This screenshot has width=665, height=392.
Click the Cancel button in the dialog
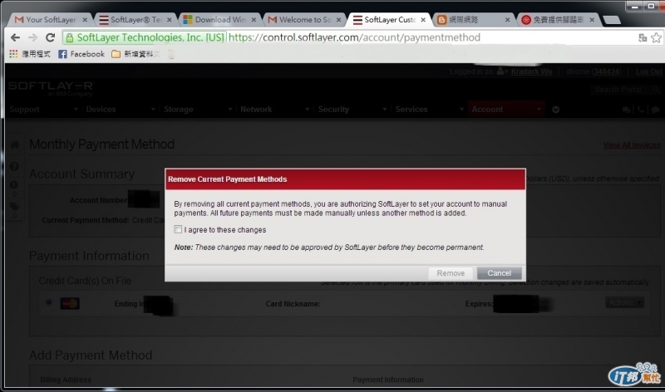(499, 273)
